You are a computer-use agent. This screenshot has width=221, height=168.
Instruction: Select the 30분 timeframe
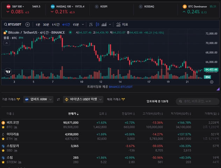coord(46,25)
